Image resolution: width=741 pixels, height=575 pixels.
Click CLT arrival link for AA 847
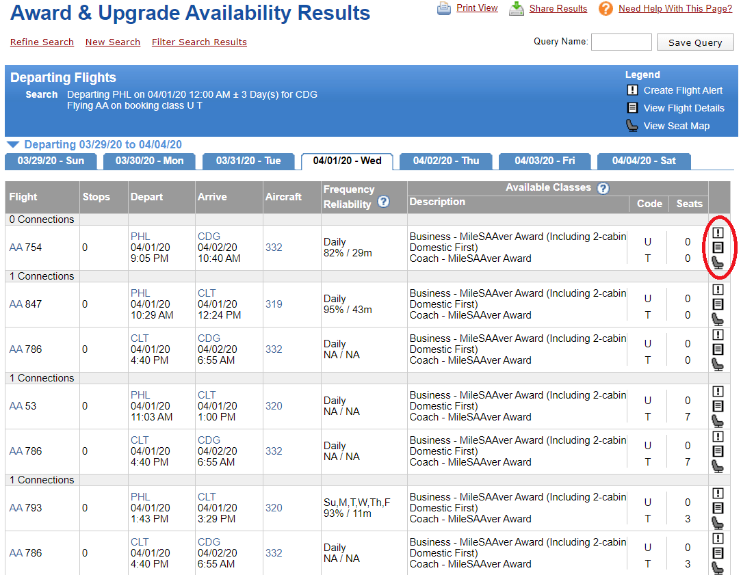207,293
